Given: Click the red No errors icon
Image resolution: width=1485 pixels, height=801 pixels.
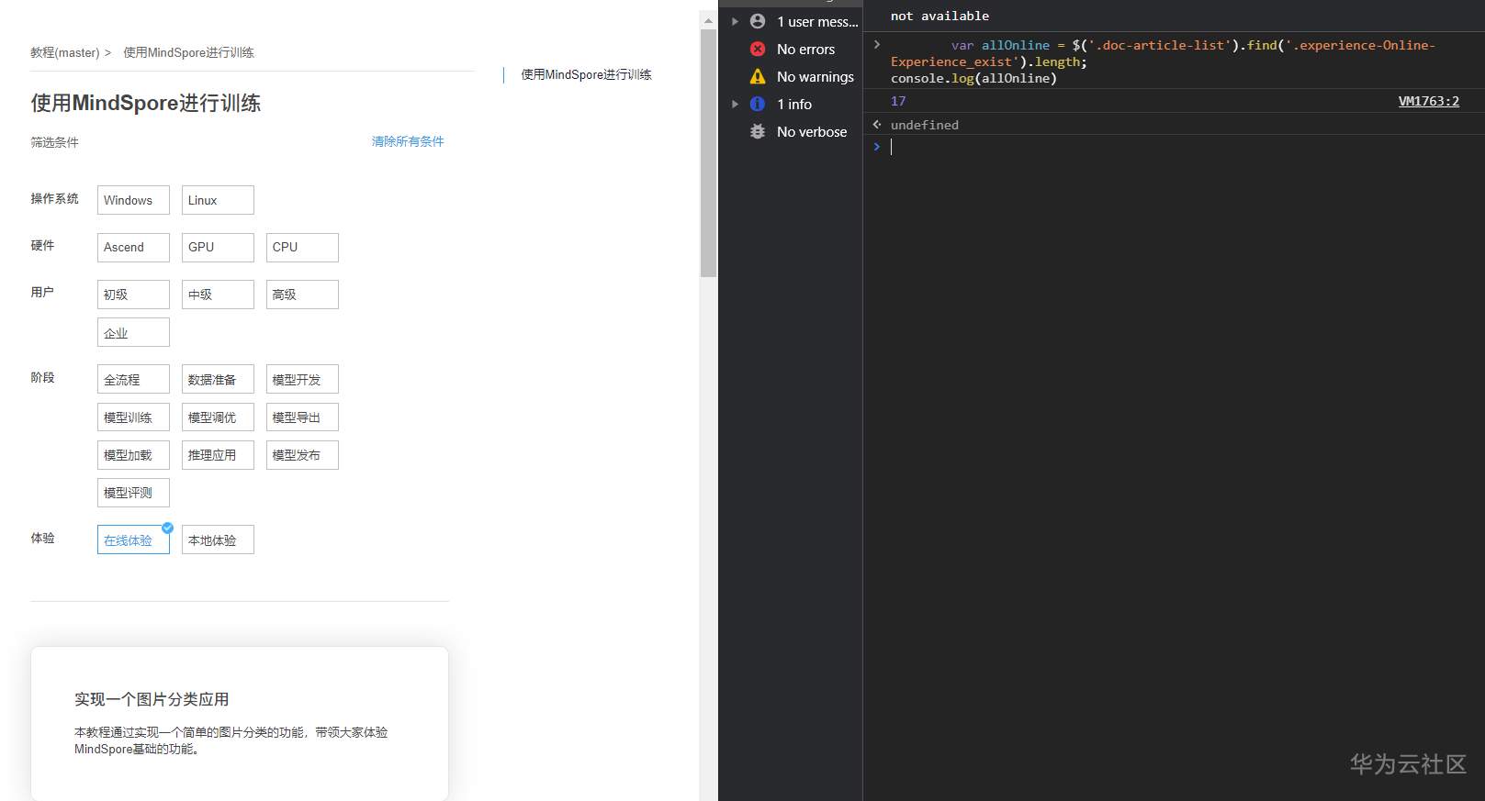Looking at the screenshot, I should coord(758,49).
